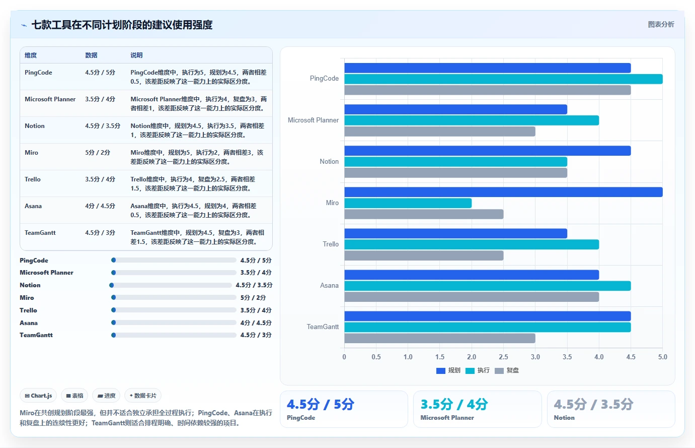Click the description starting Miro维度中
This screenshot has width=695, height=448.
(x=197, y=157)
